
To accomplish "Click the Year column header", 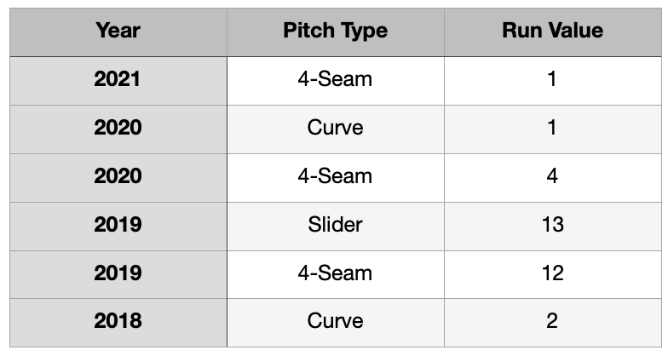I will 118,32.
